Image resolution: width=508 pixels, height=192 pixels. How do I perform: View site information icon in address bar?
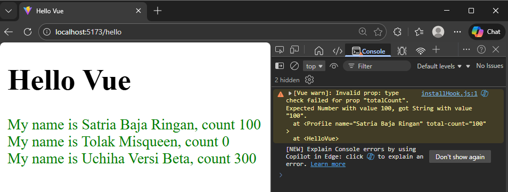point(47,32)
